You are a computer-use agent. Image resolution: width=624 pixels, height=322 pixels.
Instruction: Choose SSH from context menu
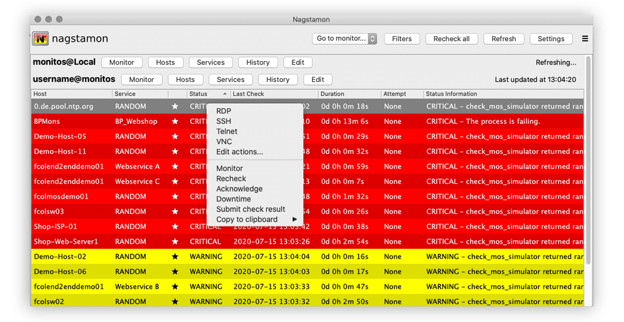[x=223, y=121]
